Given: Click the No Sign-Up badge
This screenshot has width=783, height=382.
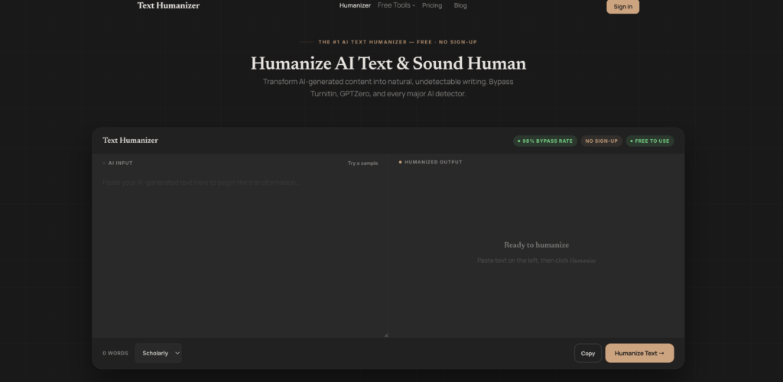Looking at the screenshot, I should tap(601, 141).
